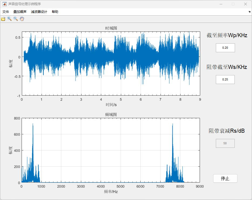The height and width of the screenshot is (200, 252).
Task: Open the 帮助 menu
Action: pyautogui.click(x=55, y=12)
